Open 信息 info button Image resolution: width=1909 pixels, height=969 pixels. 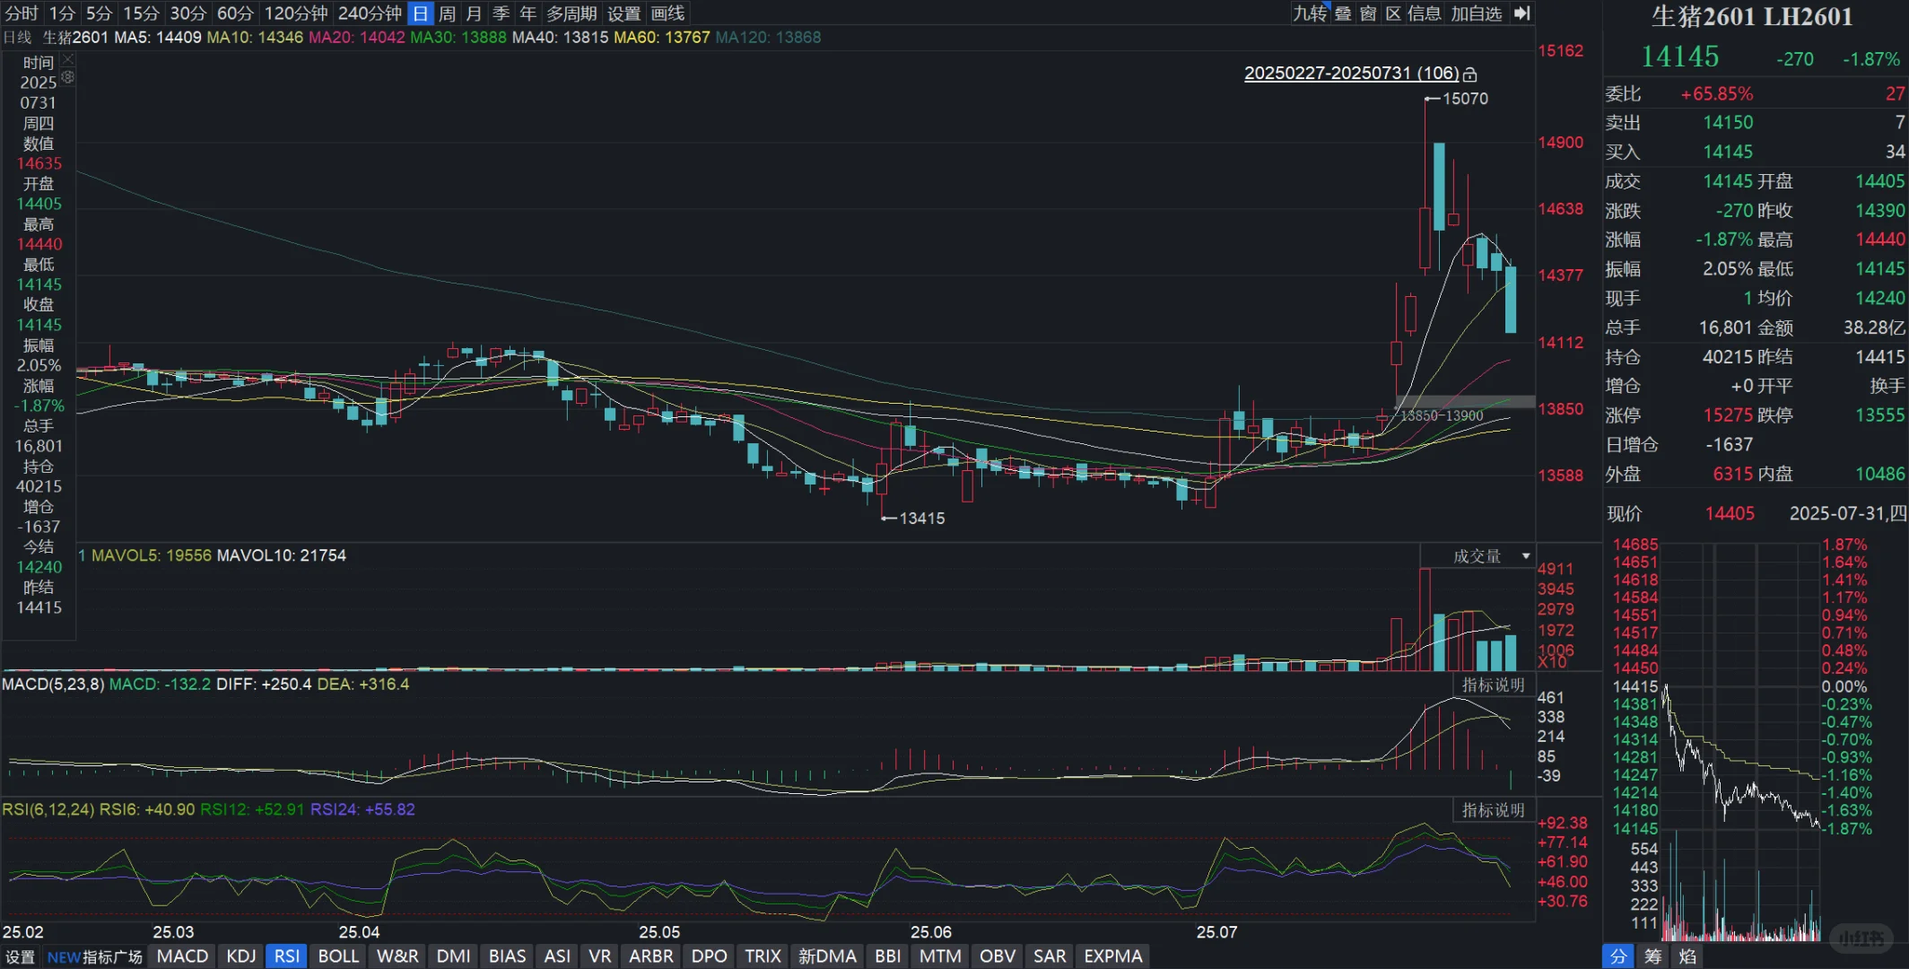click(1425, 13)
